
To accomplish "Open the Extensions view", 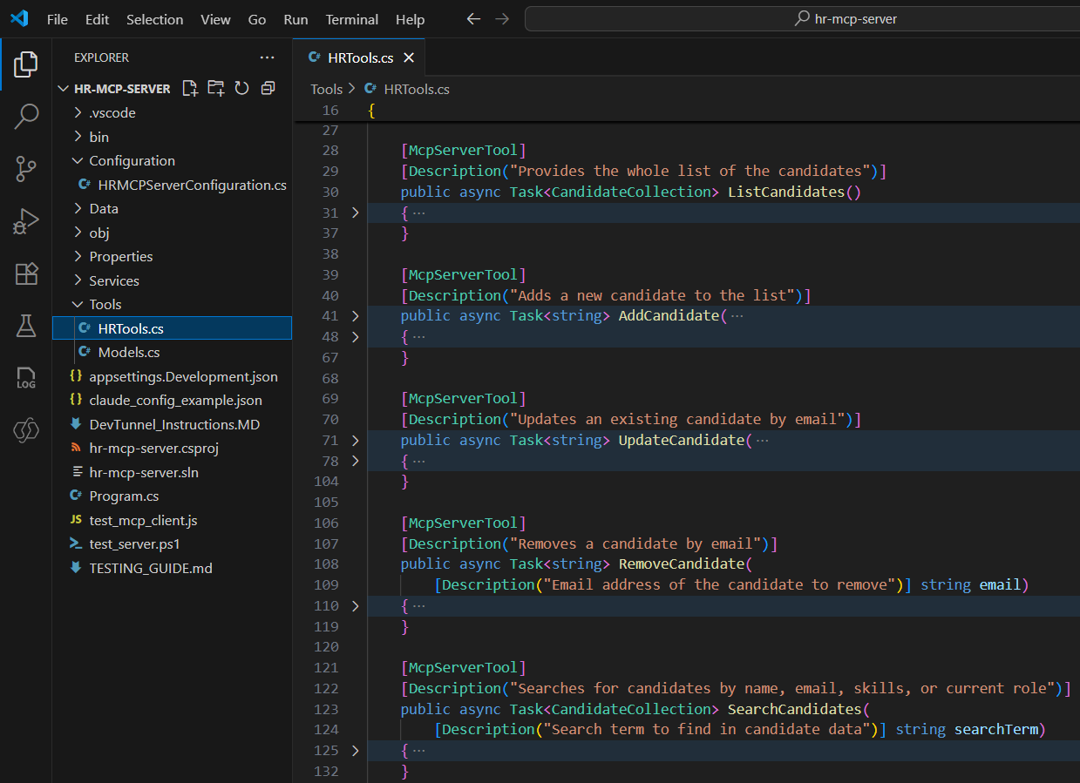I will click(26, 273).
